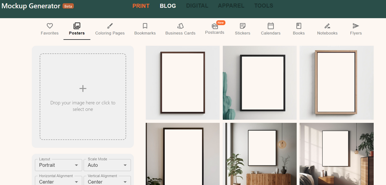
Task: Open the Calendars icon category
Action: [271, 26]
